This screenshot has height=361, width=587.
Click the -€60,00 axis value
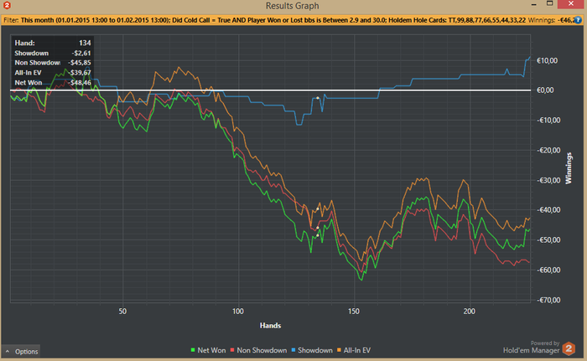click(x=548, y=270)
